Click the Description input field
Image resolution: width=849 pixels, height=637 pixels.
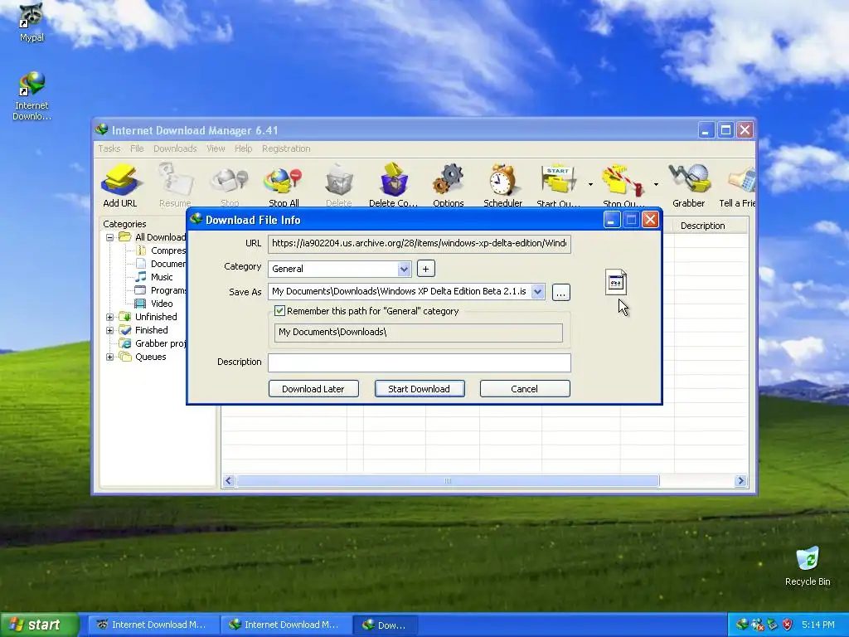[x=419, y=362]
